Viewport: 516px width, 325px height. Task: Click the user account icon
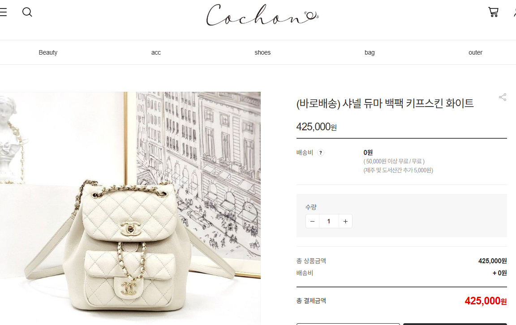pos(514,12)
